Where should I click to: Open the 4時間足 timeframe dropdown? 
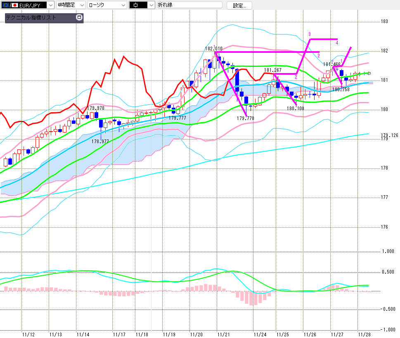81,5
